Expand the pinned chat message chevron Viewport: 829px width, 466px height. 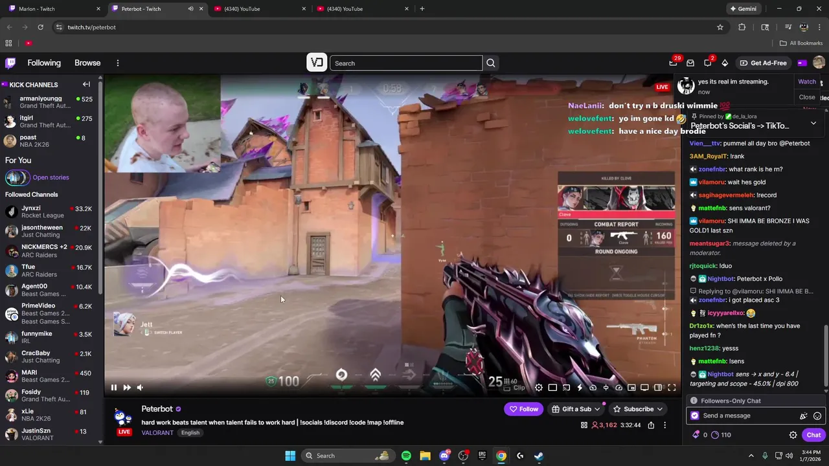point(813,123)
